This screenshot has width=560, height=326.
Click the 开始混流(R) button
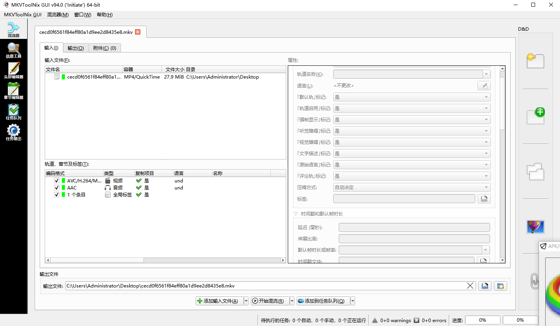point(270,301)
